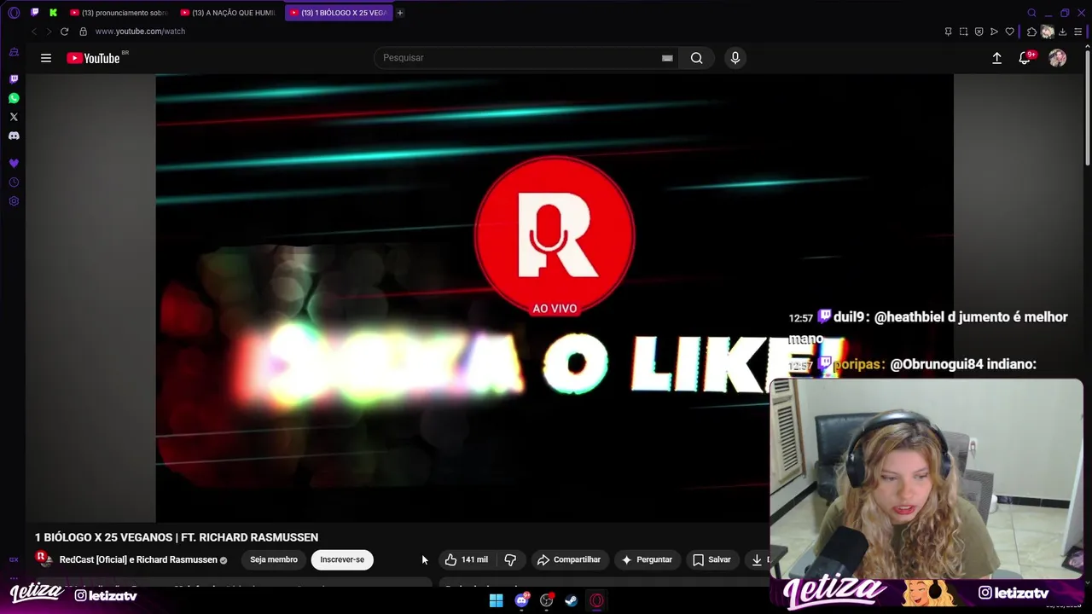Open History clock in the sidebar
This screenshot has height=614, width=1092.
pos(14,182)
